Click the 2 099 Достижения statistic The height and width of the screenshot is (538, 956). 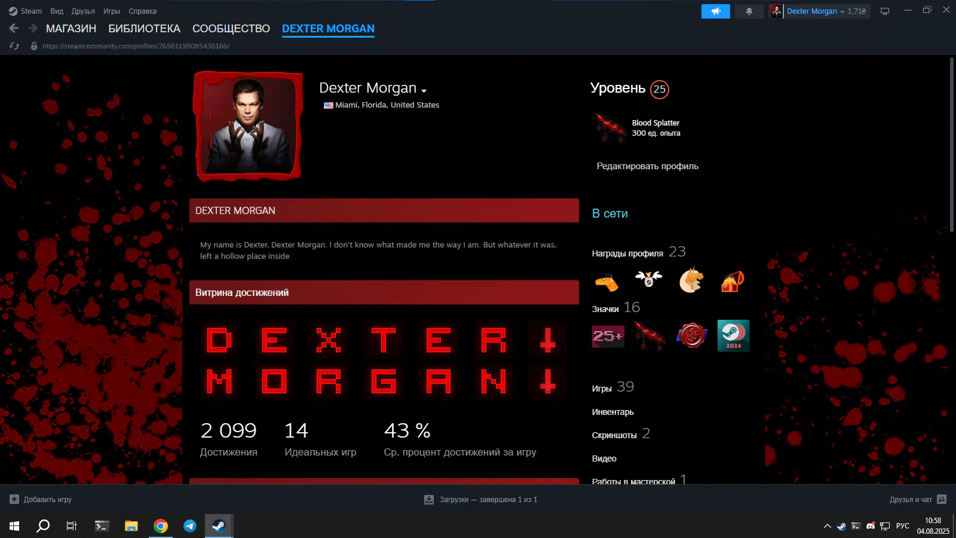point(229,439)
